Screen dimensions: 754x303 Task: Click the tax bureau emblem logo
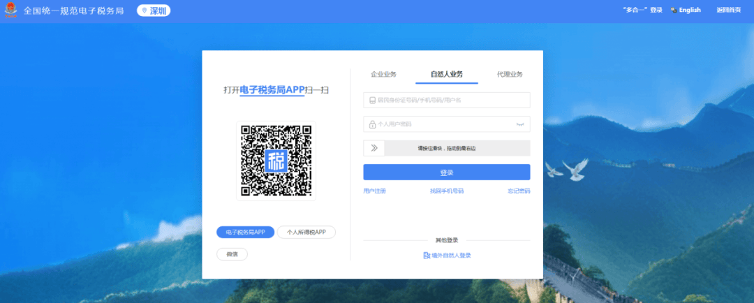tap(10, 10)
